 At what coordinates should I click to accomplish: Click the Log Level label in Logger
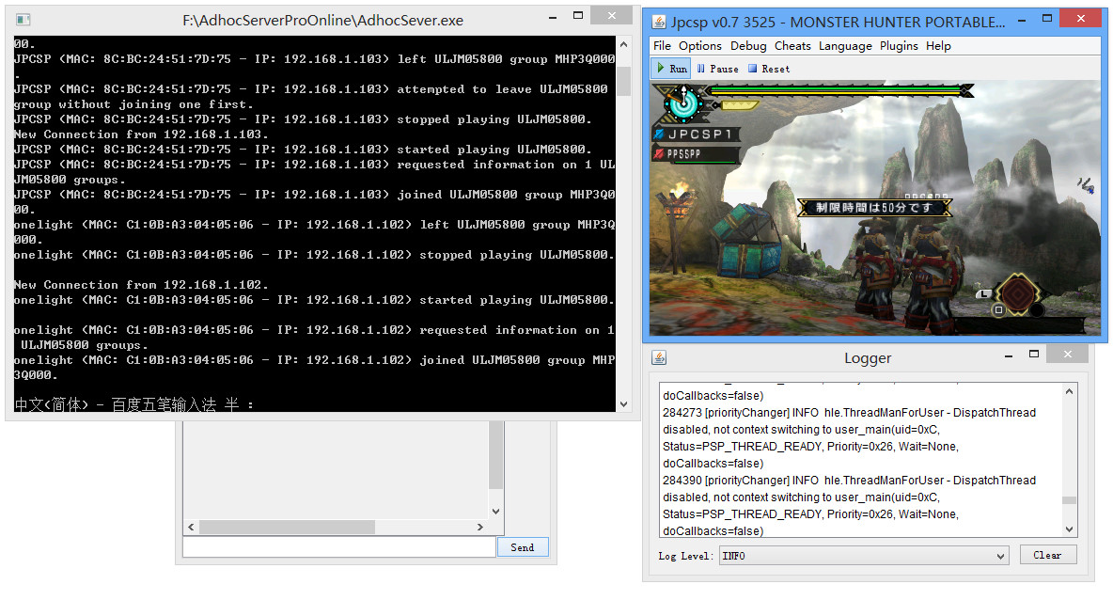coord(685,556)
